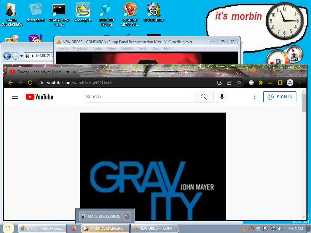Open Firefox from the taskbar
Viewport: 311px width, 233px height.
coord(74,228)
